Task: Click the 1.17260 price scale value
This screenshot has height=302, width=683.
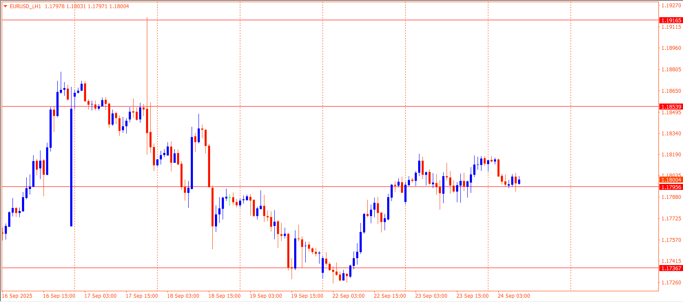Action: pyautogui.click(x=671, y=283)
